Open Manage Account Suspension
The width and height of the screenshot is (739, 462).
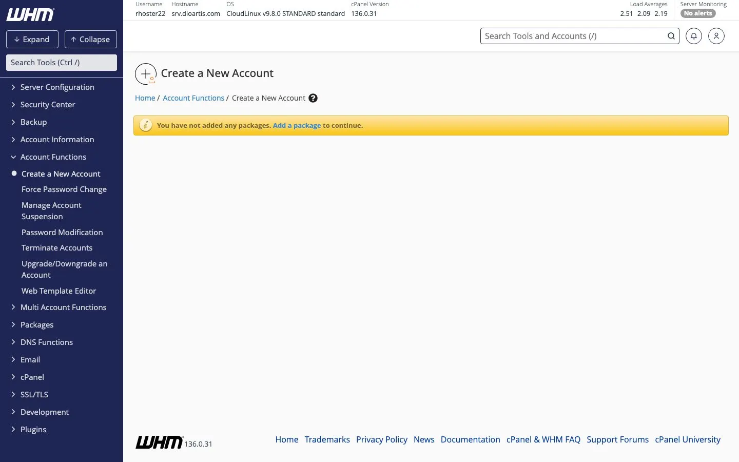tap(51, 211)
